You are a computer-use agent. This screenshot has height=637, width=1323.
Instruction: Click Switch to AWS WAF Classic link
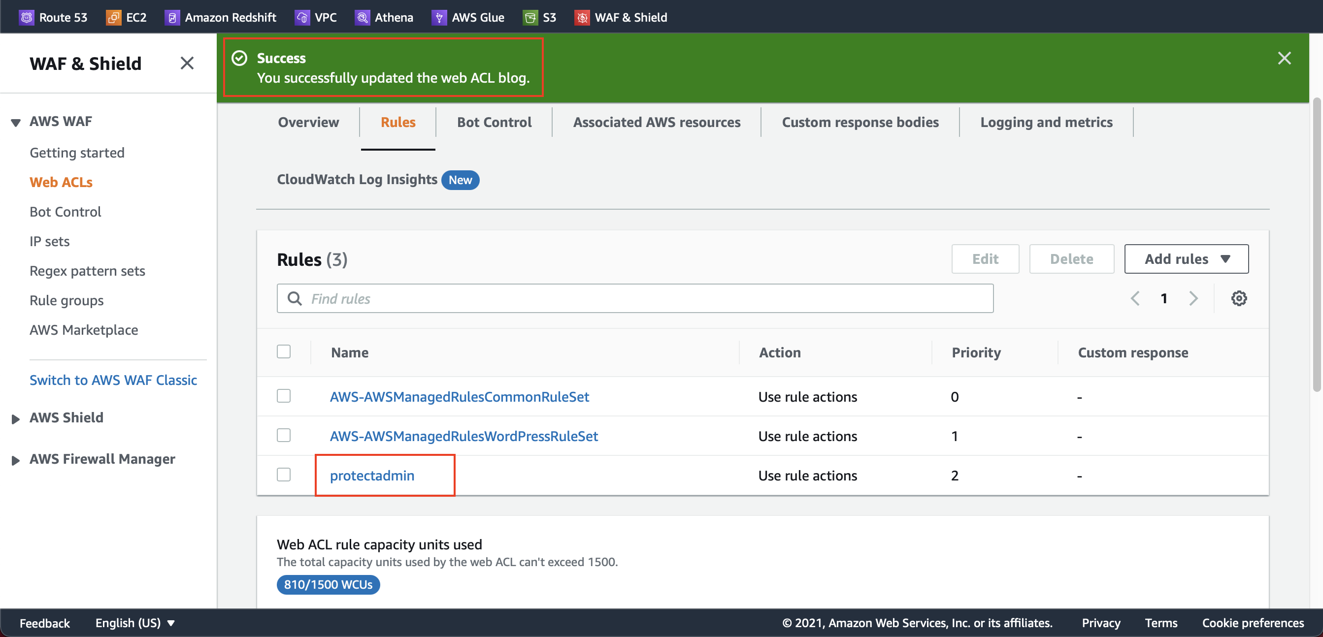(113, 380)
